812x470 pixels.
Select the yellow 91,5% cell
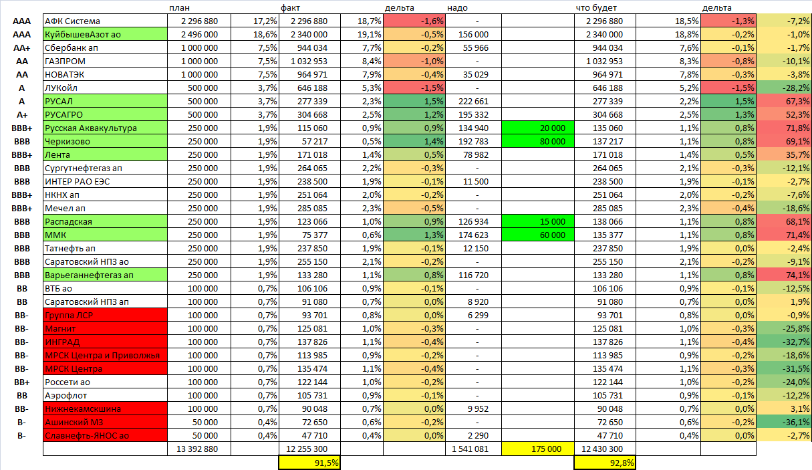[x=309, y=462]
